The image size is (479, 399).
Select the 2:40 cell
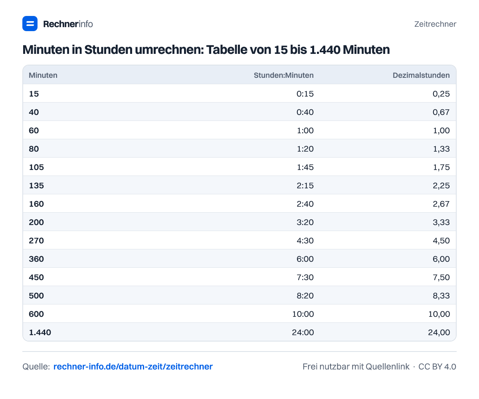[305, 204]
